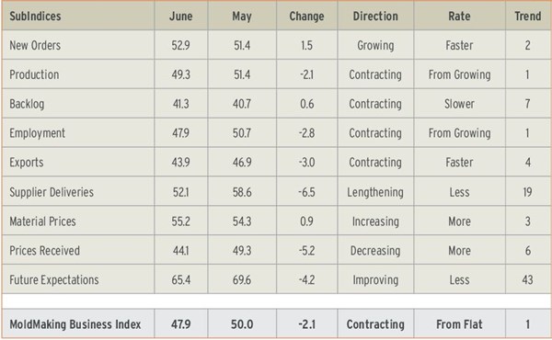
Task: Select the Exports row label
Action: [x=27, y=163]
